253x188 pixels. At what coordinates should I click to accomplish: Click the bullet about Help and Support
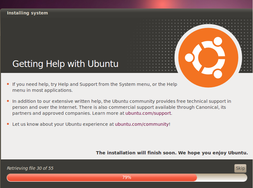tap(95, 87)
